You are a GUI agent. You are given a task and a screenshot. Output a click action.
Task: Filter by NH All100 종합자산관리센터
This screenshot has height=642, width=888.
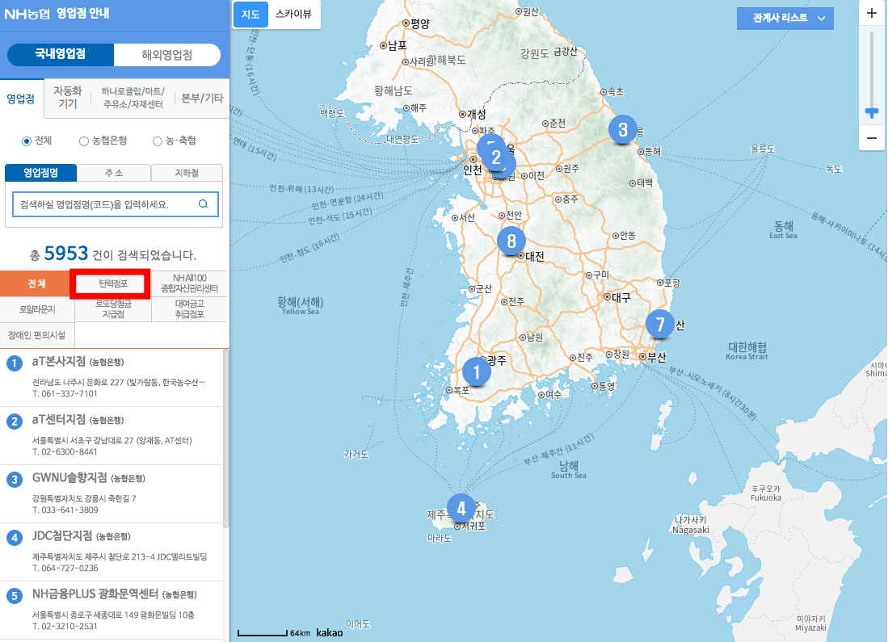(190, 283)
